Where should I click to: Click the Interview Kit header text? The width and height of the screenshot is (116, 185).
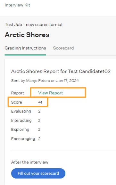tap(17, 5)
